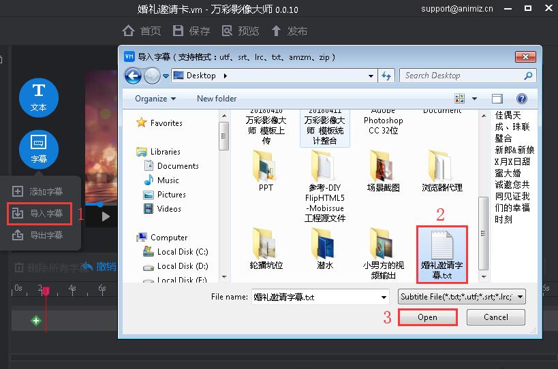
Task: Close the 导入字幕 dialog
Action: pyautogui.click(x=525, y=57)
